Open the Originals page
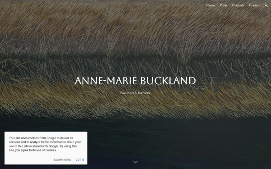Viewport: 271px width, 169px height. tap(238, 5)
